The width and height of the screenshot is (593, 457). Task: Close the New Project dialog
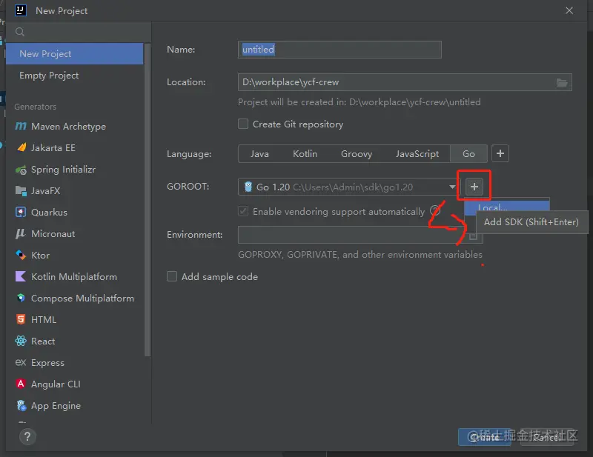click(569, 10)
